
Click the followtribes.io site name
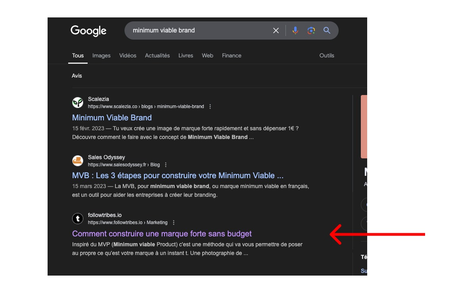(105, 215)
